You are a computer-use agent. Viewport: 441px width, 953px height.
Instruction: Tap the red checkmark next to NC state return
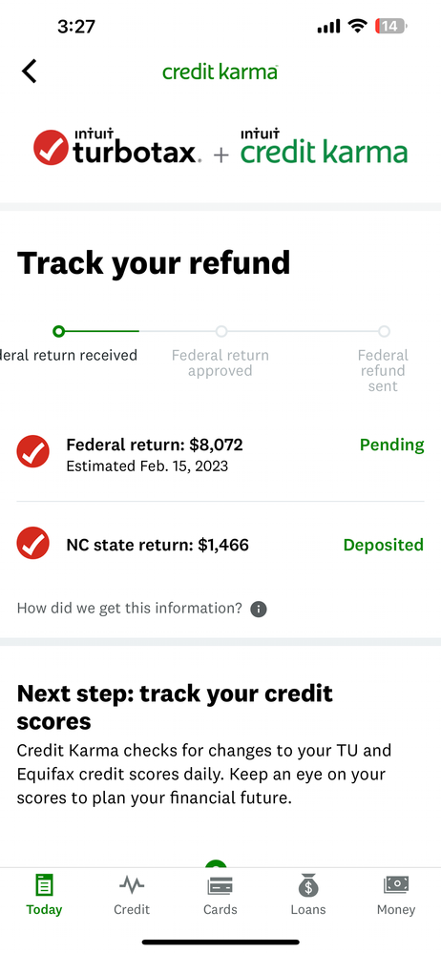32,544
